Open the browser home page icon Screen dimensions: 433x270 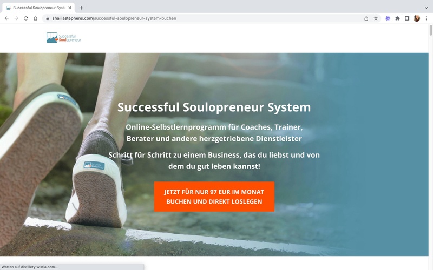click(35, 18)
